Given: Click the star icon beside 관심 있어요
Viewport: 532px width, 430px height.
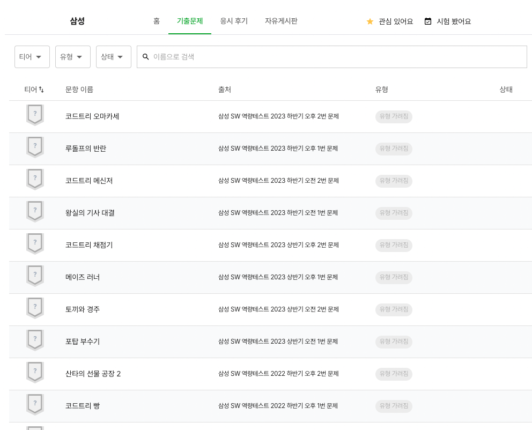Looking at the screenshot, I should click(370, 21).
